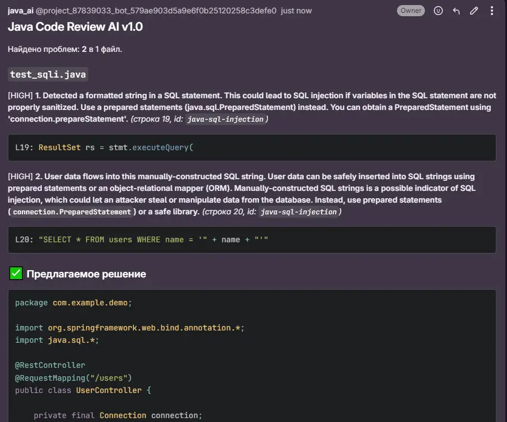Click the import java.sql.* line
The image size is (507, 422).
pyautogui.click(x=57, y=341)
